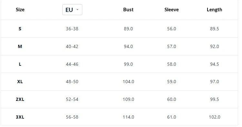Click the 104.0 bust value
This screenshot has height=127, width=242.
coord(128,82)
